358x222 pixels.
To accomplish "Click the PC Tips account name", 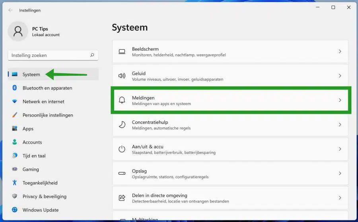I will click(x=40, y=29).
